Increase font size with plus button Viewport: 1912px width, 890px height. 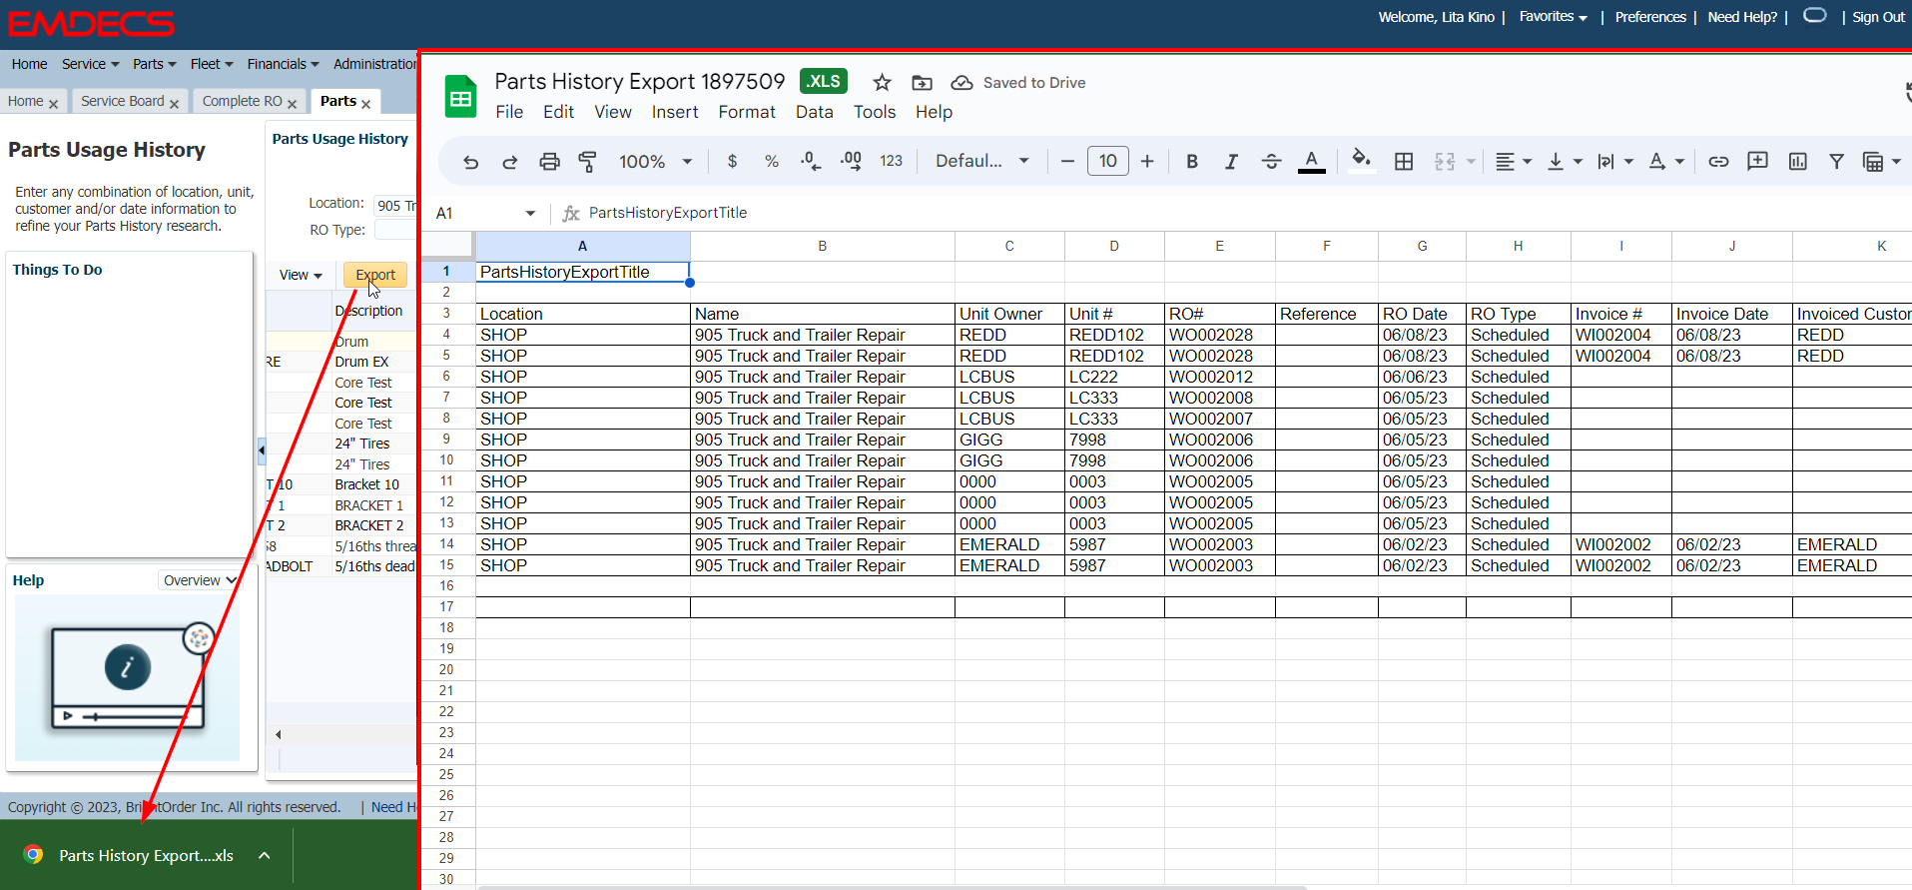point(1147,162)
